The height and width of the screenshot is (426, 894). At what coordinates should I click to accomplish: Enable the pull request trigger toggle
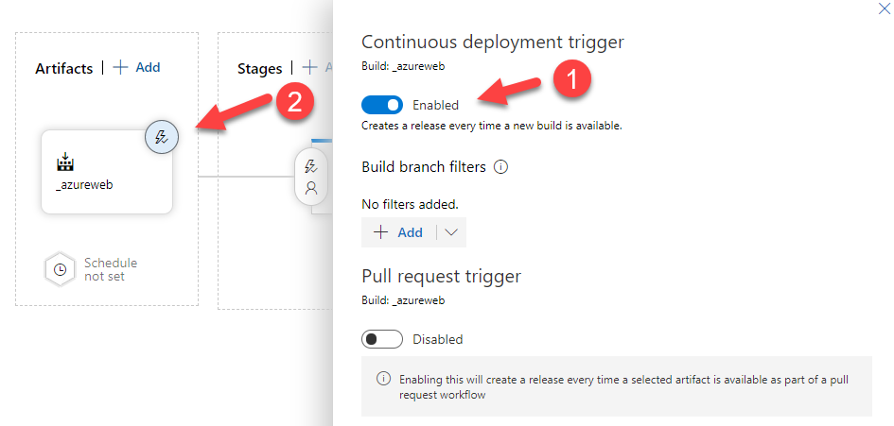click(382, 339)
